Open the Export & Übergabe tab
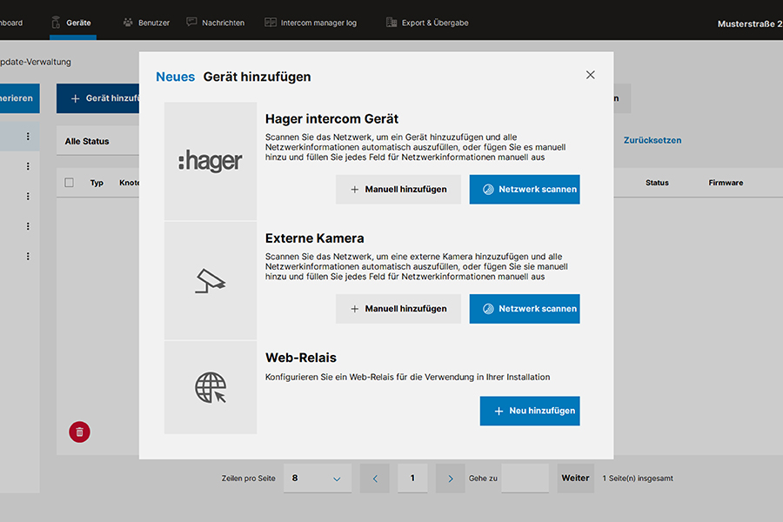This screenshot has height=522, width=783. [427, 23]
